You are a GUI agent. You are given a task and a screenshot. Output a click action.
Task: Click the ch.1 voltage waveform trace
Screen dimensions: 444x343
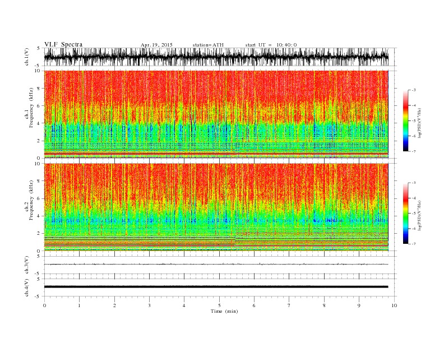coord(216,57)
